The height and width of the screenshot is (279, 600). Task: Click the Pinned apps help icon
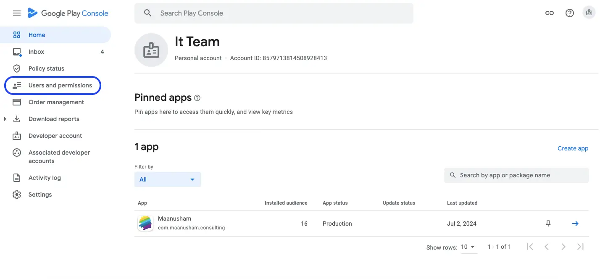(x=197, y=98)
